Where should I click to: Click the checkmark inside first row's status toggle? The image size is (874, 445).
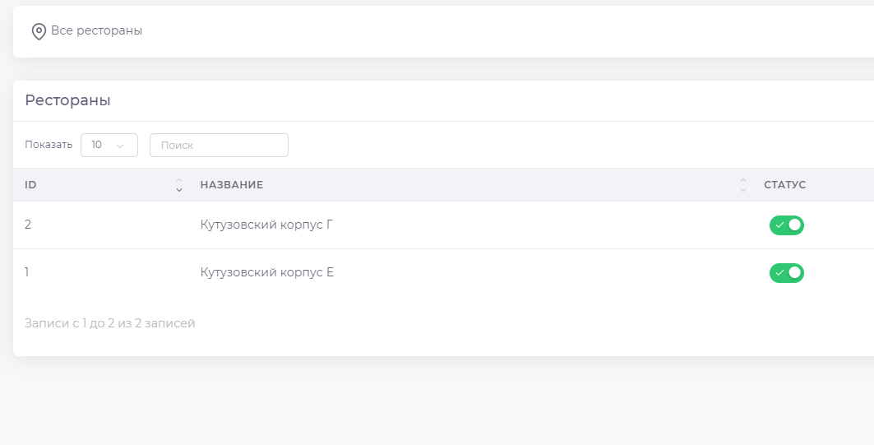[779, 225]
